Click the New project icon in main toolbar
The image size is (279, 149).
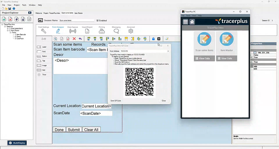(3, 9)
